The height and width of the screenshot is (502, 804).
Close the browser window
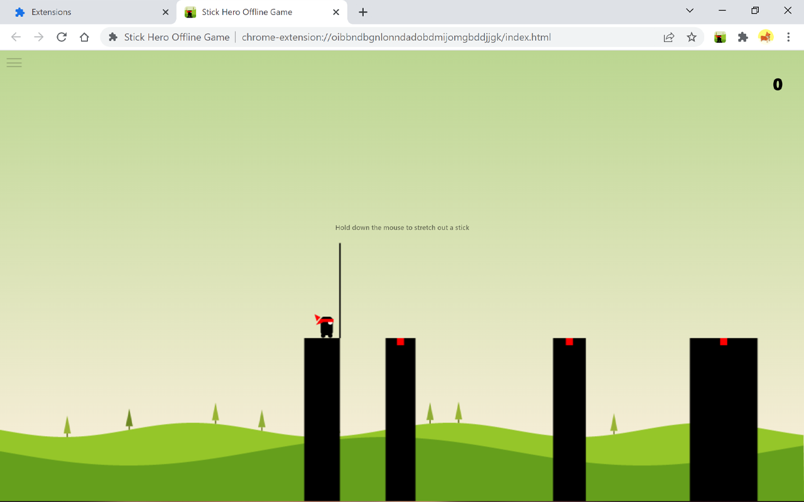click(x=788, y=11)
